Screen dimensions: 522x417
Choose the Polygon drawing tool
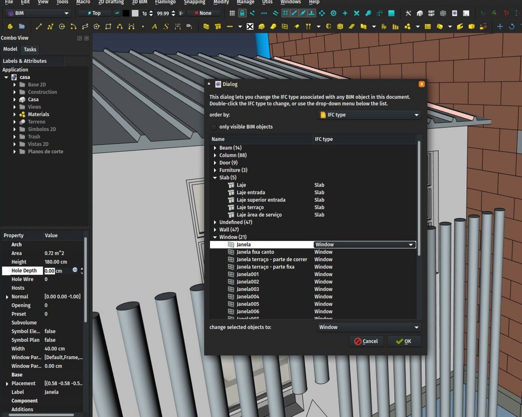click(x=97, y=26)
